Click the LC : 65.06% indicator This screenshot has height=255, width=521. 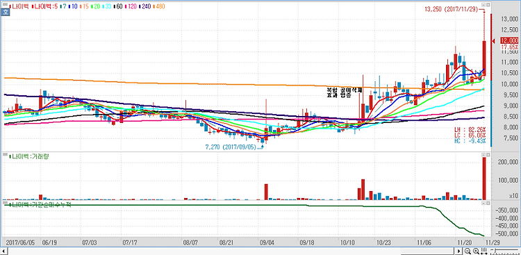pos(470,135)
